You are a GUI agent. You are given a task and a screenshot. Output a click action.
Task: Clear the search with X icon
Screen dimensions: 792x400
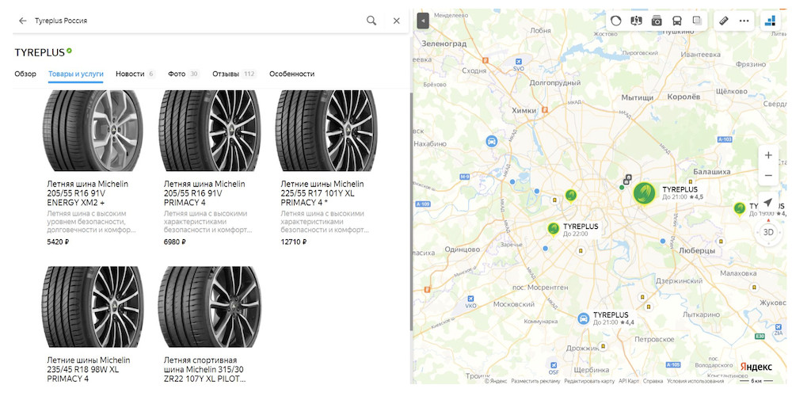[x=397, y=21]
